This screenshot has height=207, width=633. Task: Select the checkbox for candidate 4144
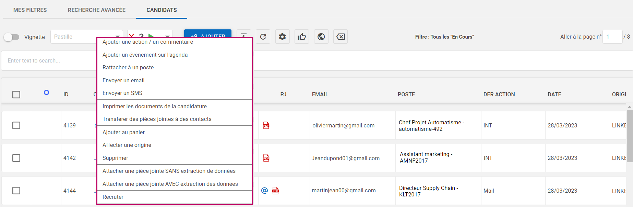click(16, 191)
